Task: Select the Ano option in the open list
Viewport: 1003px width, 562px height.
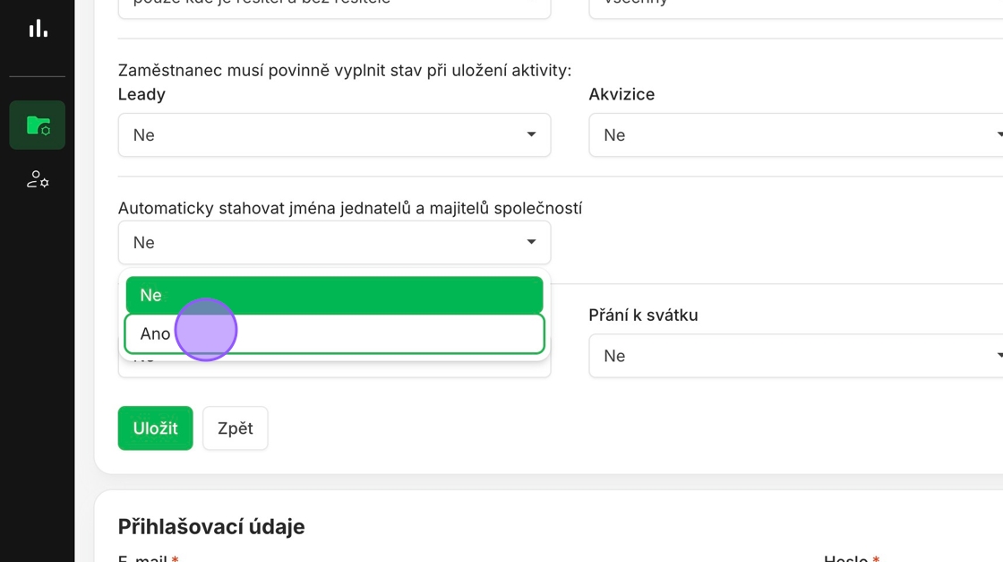Action: click(x=334, y=333)
